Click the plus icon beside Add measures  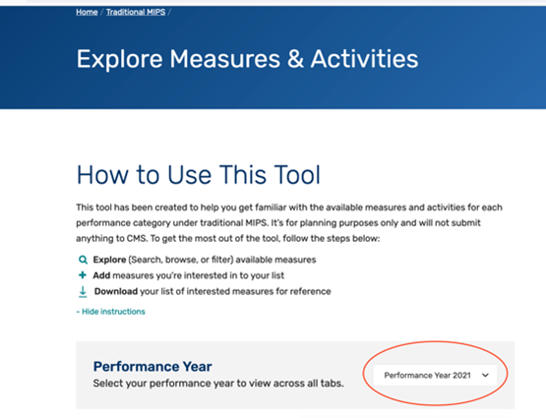click(83, 275)
